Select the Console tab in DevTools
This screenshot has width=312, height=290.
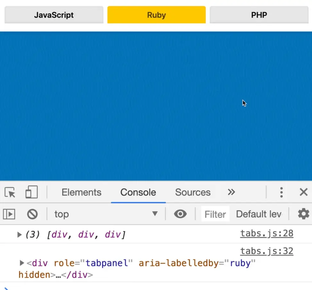click(x=138, y=192)
